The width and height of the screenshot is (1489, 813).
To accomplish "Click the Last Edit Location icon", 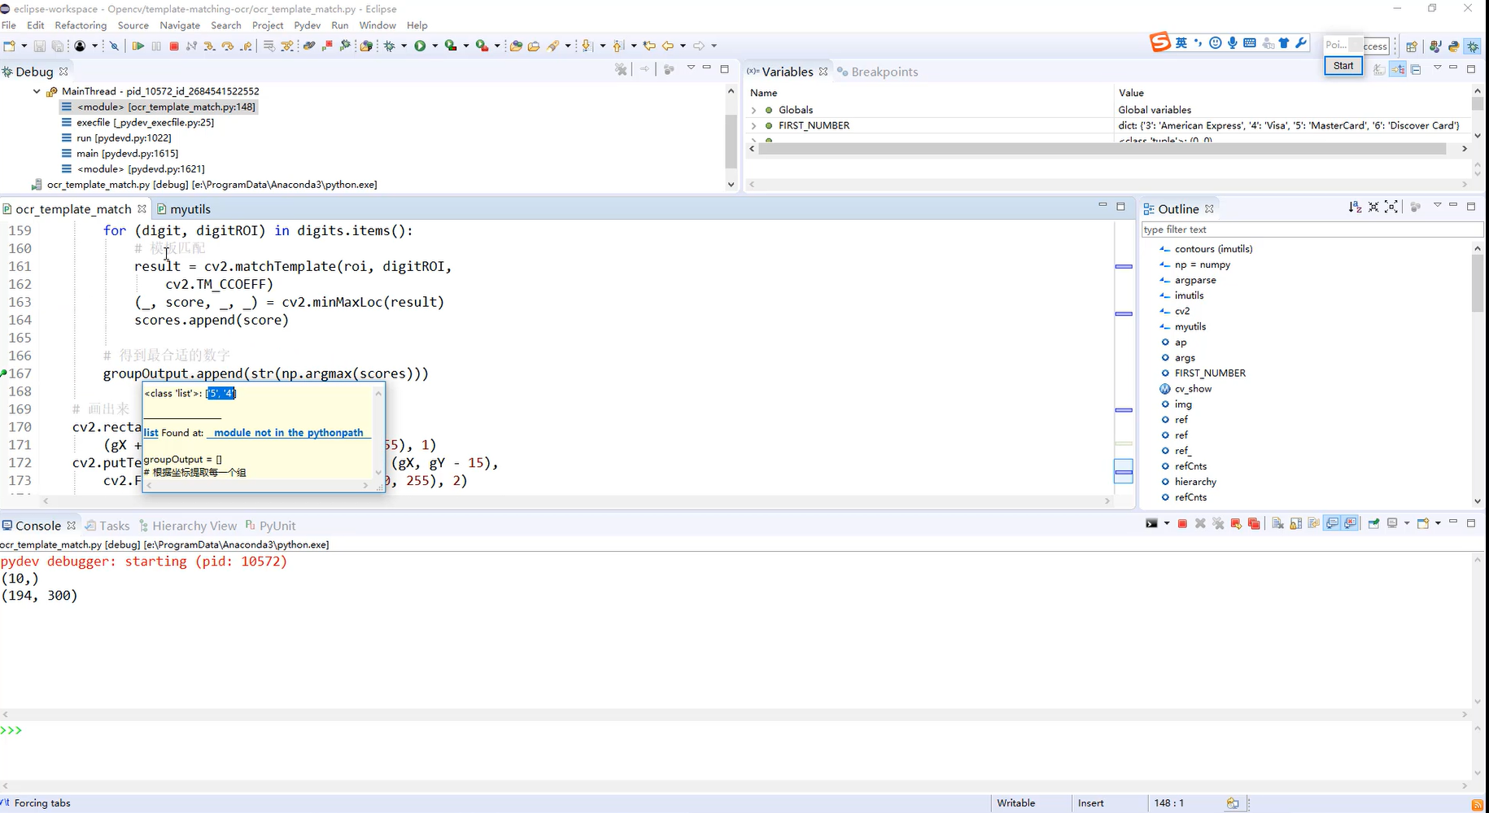I will [x=648, y=46].
